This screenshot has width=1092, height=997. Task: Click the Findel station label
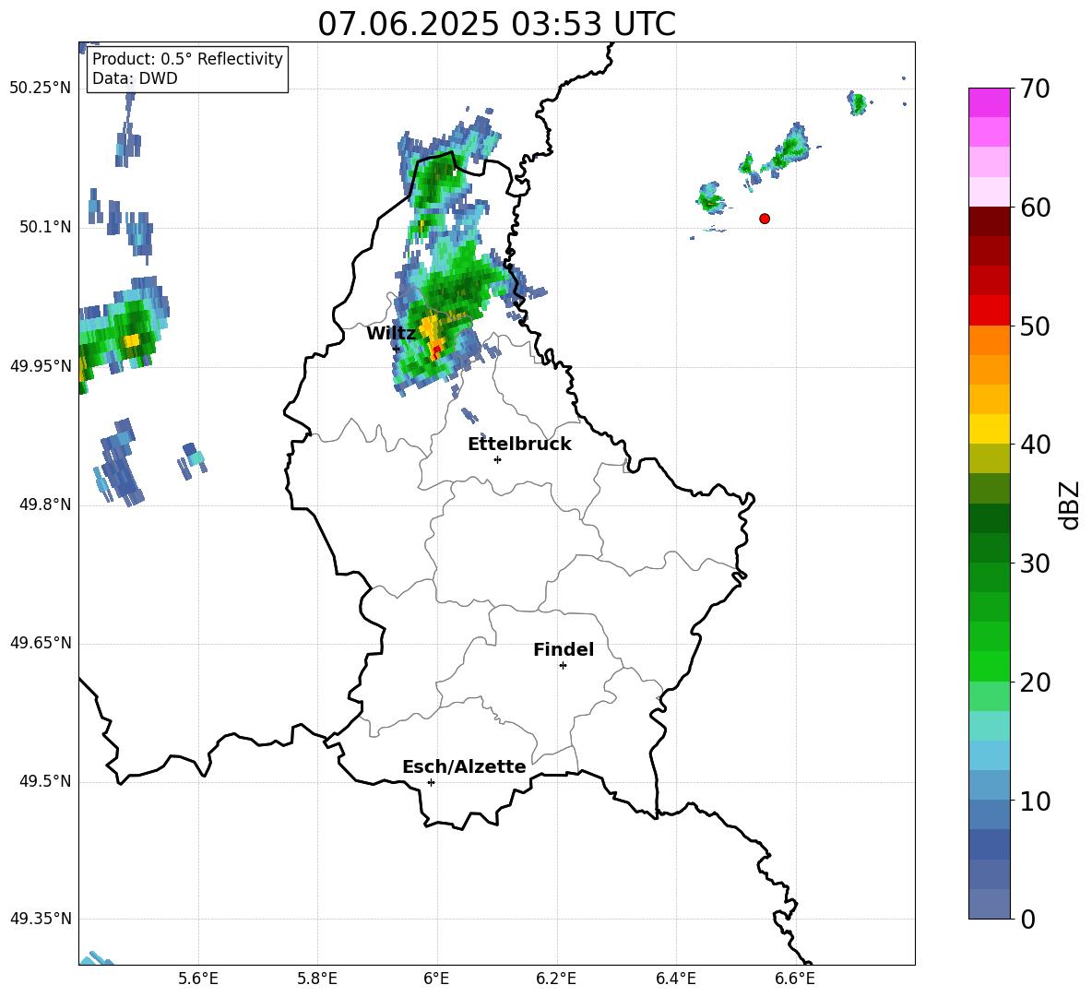[x=564, y=649]
